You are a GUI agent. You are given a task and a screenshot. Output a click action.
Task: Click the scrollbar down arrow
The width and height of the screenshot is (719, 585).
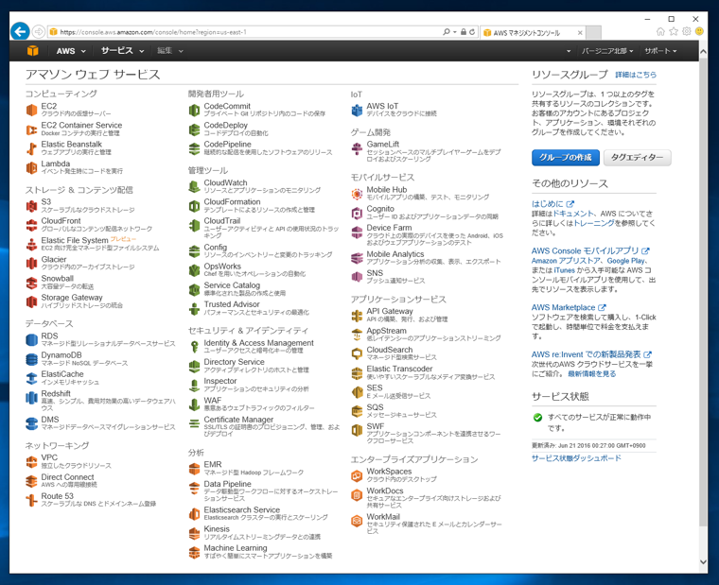pos(703,561)
